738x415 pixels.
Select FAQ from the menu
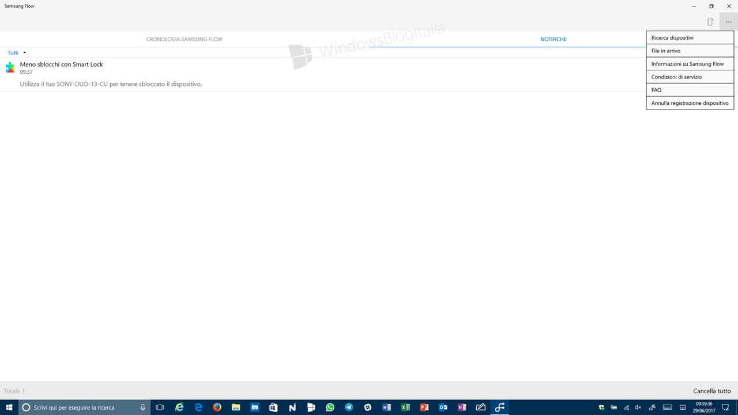pos(690,90)
